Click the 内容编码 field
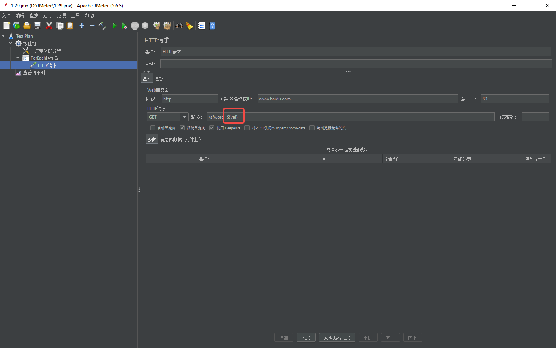This screenshot has width=556, height=348. coord(536,117)
